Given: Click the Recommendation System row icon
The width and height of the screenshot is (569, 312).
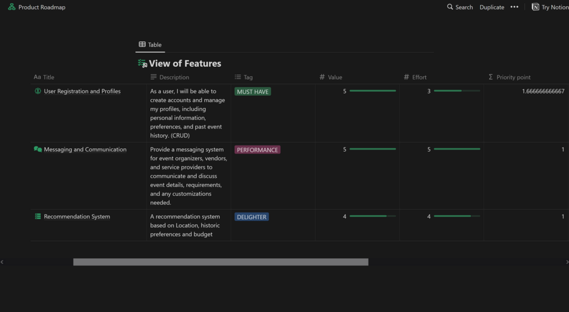Looking at the screenshot, I should pyautogui.click(x=38, y=216).
